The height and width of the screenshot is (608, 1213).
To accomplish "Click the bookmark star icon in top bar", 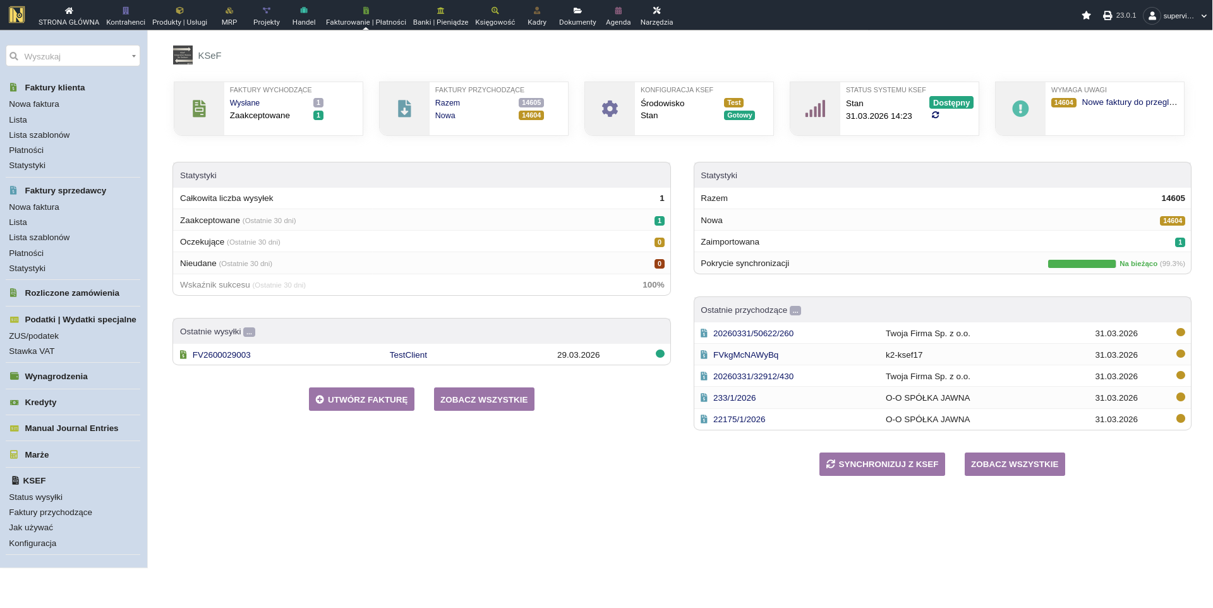I will click(1086, 15).
